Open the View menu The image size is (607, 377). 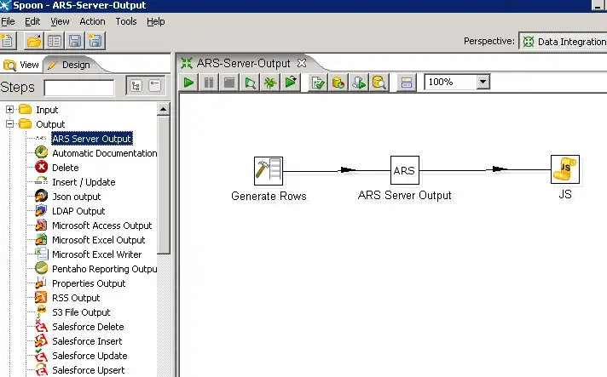[x=60, y=21]
